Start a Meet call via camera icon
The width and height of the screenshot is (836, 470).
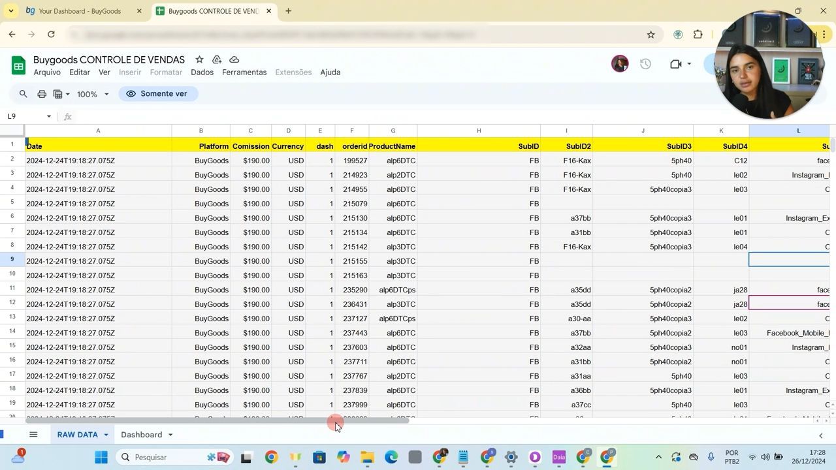click(676, 64)
